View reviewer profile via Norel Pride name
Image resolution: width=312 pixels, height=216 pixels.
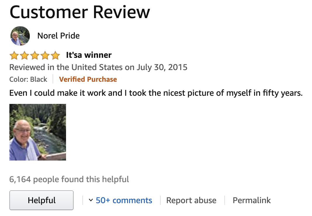click(x=58, y=36)
